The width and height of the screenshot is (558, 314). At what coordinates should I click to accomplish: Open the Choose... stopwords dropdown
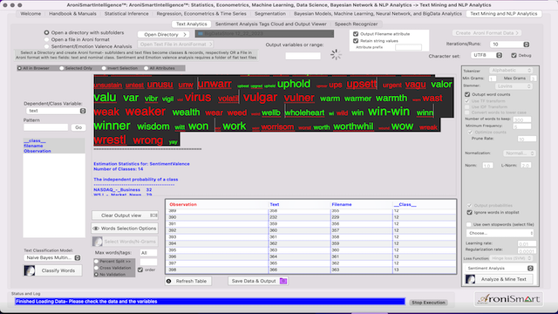click(x=500, y=233)
